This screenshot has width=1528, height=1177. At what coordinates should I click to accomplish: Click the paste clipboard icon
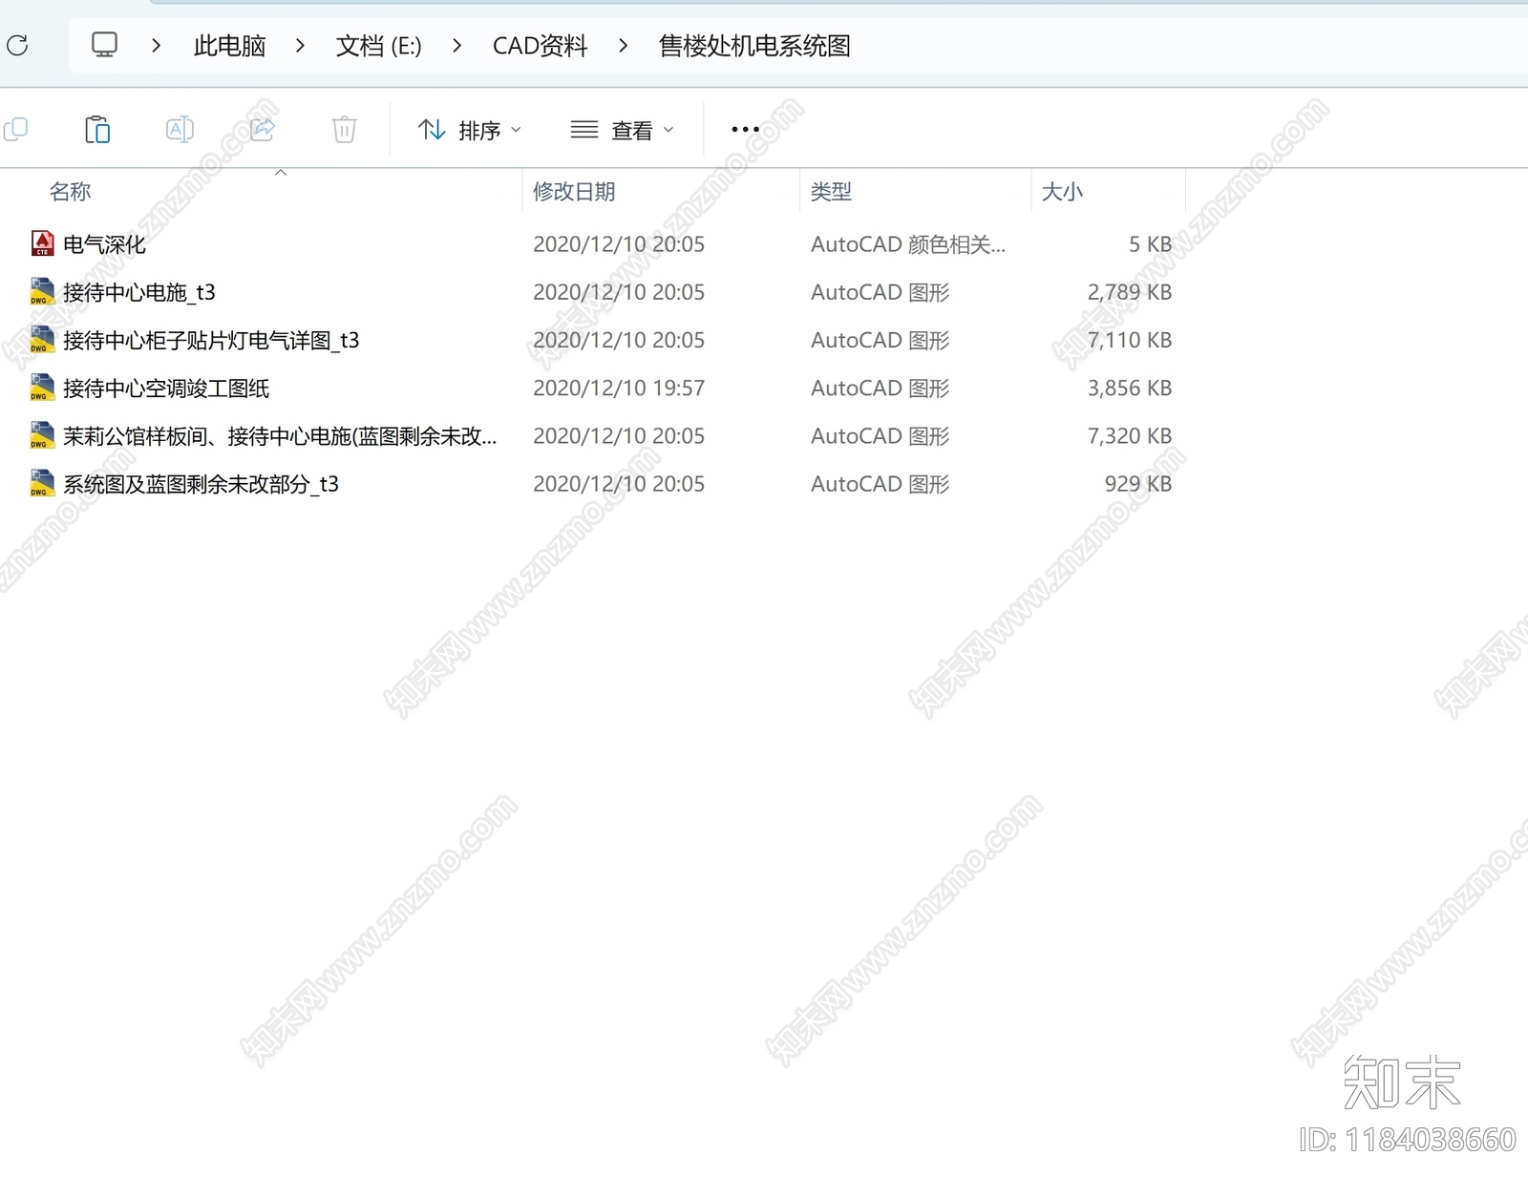point(97,129)
